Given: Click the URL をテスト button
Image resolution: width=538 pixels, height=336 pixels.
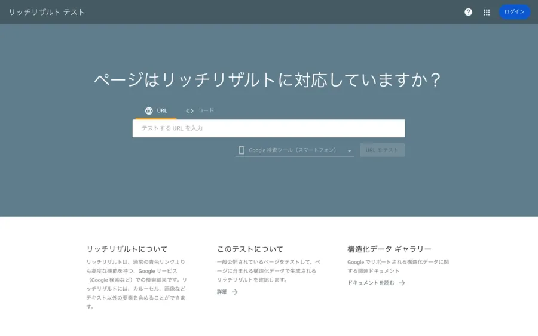Looking at the screenshot, I should click(x=382, y=150).
